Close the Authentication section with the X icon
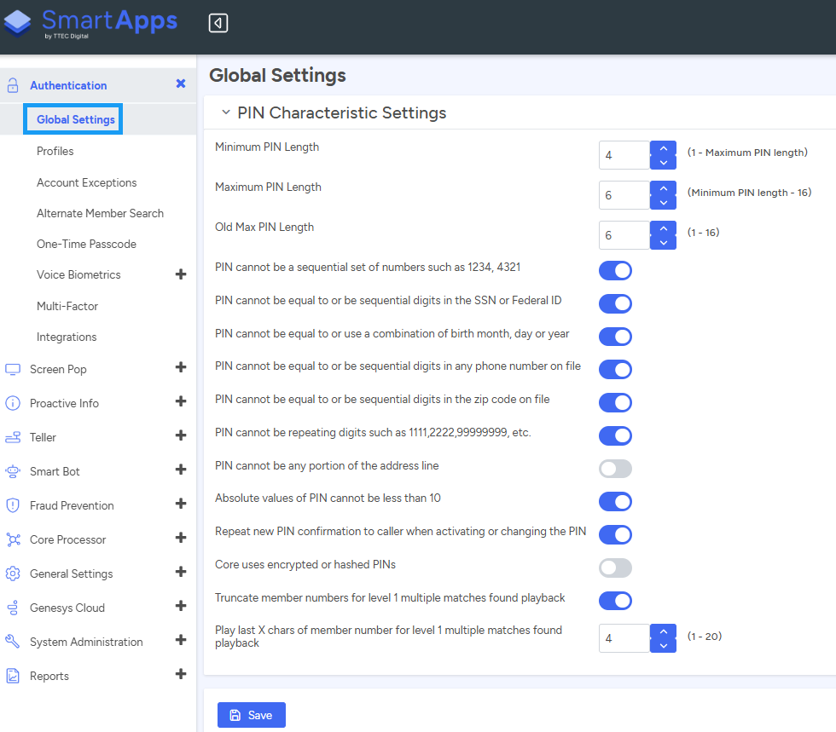Screen dimensions: 836x732 point(181,84)
